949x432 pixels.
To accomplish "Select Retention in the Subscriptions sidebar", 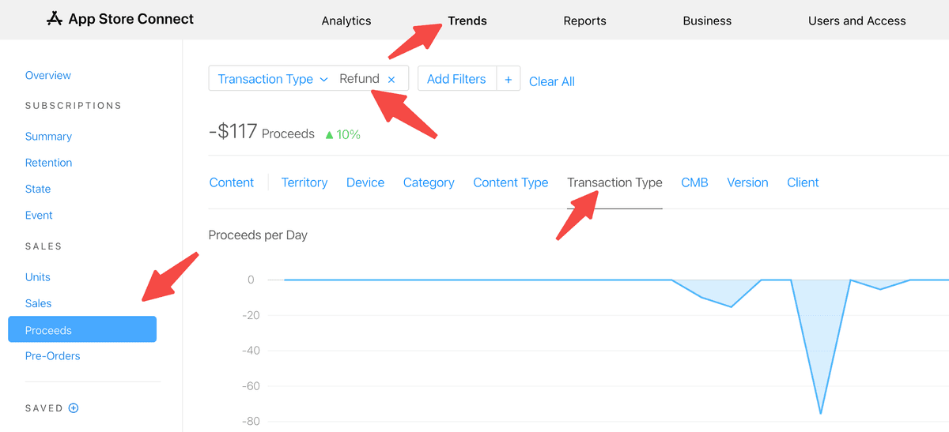I will (x=48, y=163).
